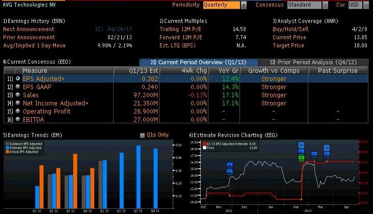This screenshot has height=214, width=373.
Task: Click EPS GAAP estimate 0.240
Action: click(150, 87)
